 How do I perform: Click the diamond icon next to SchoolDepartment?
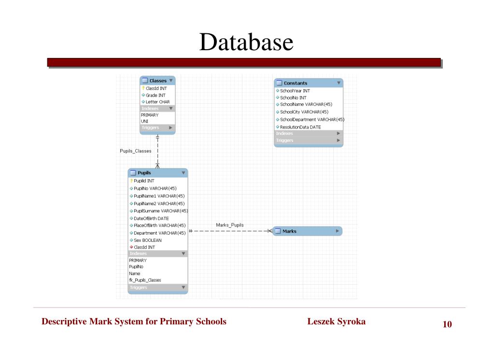pyautogui.click(x=278, y=119)
